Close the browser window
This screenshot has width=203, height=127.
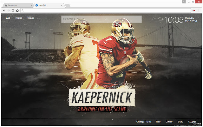[199, 2]
